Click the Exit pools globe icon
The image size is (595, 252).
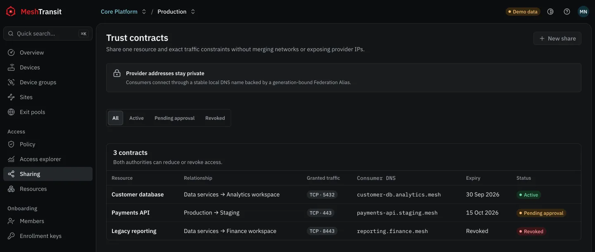[x=12, y=112]
